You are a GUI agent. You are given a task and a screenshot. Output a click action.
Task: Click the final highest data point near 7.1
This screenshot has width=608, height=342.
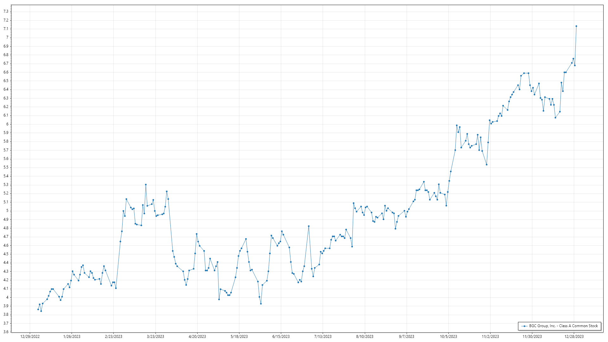click(x=576, y=26)
